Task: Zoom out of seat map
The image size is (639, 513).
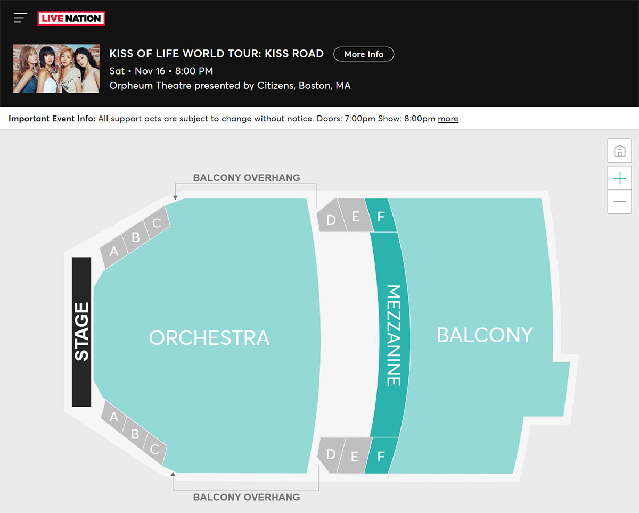Action: click(619, 202)
